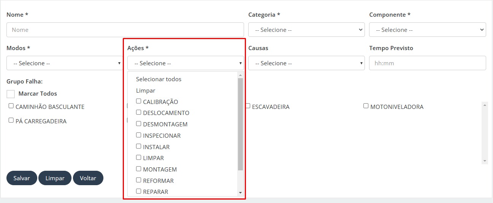Collapse the Ações dropdown
The height and width of the screenshot is (203, 493).
click(x=185, y=63)
